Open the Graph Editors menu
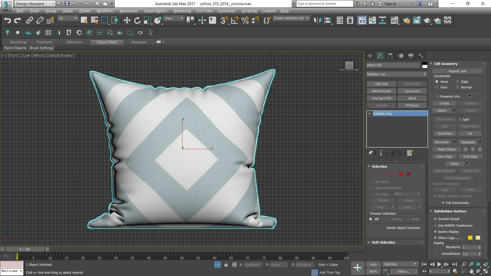This screenshot has width=491, height=276. [155, 11]
